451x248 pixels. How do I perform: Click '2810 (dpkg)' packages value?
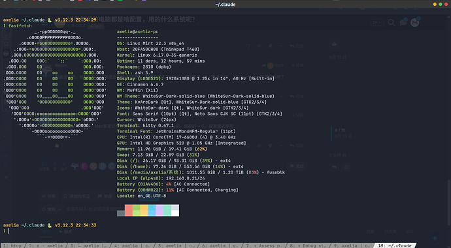[x=157, y=67]
